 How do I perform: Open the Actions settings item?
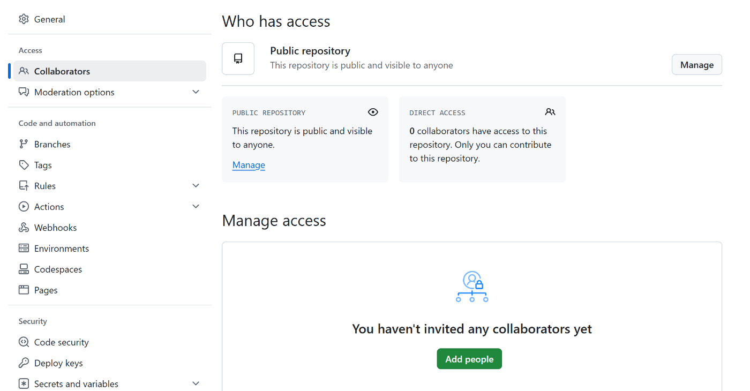click(x=110, y=207)
